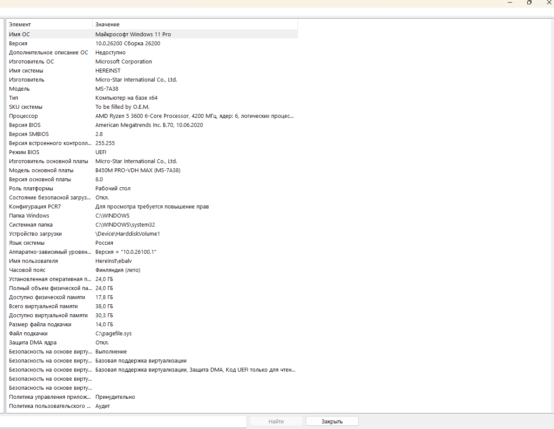Select the Версия BIOS row

click(x=152, y=125)
